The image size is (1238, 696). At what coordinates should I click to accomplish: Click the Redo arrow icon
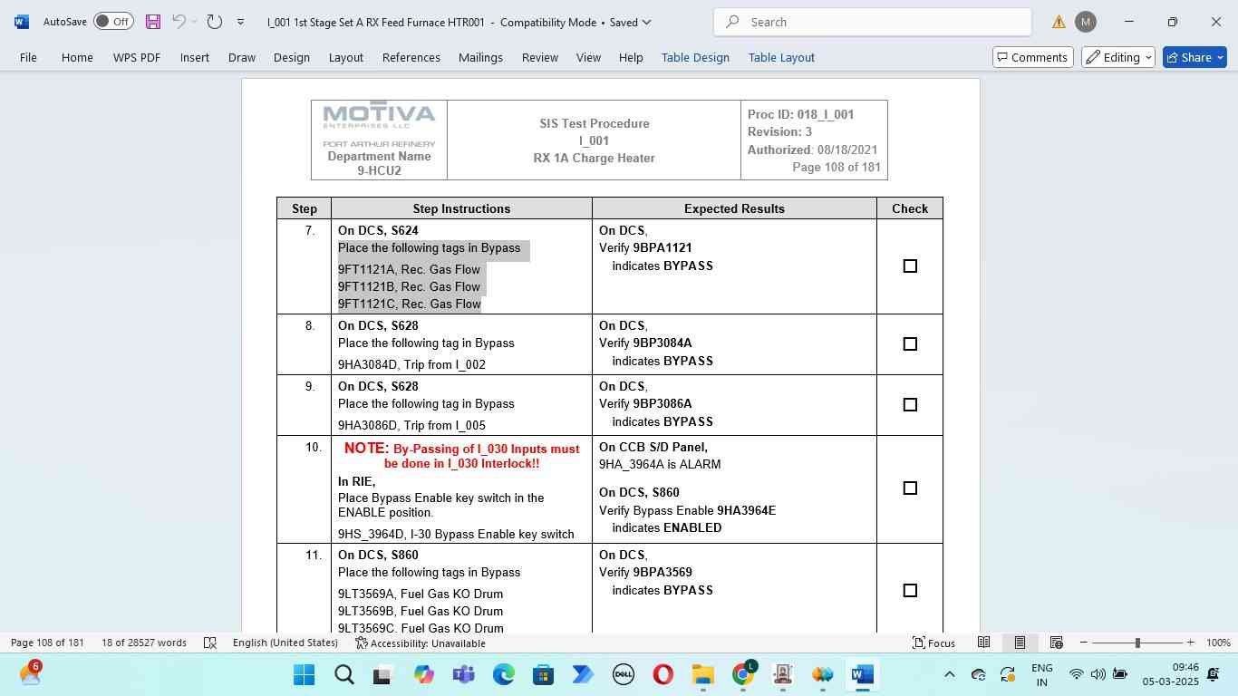215,22
